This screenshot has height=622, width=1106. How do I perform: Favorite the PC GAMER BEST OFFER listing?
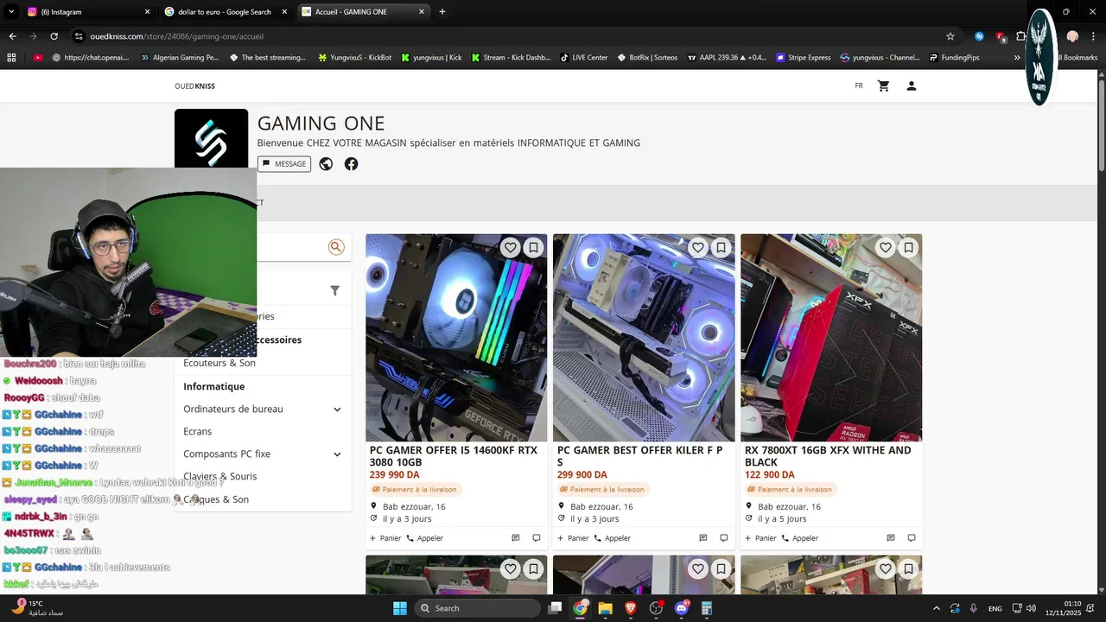(x=698, y=248)
